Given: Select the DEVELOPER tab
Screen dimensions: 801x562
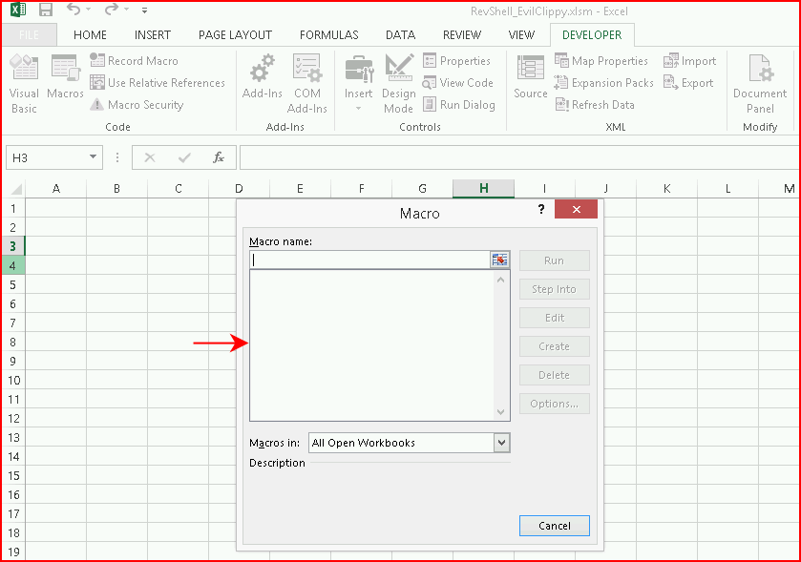Looking at the screenshot, I should (592, 34).
